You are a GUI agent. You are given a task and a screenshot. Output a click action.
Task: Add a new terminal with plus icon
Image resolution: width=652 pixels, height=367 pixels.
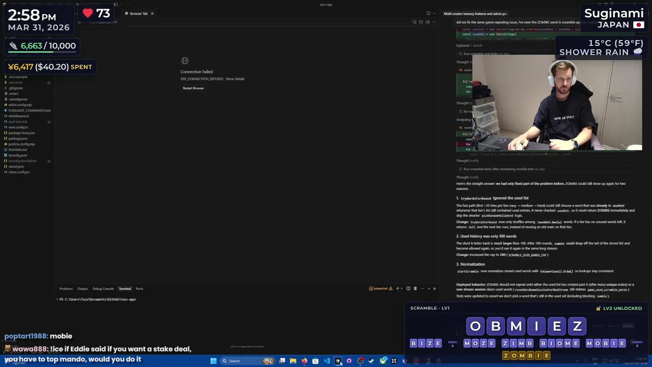point(398,289)
